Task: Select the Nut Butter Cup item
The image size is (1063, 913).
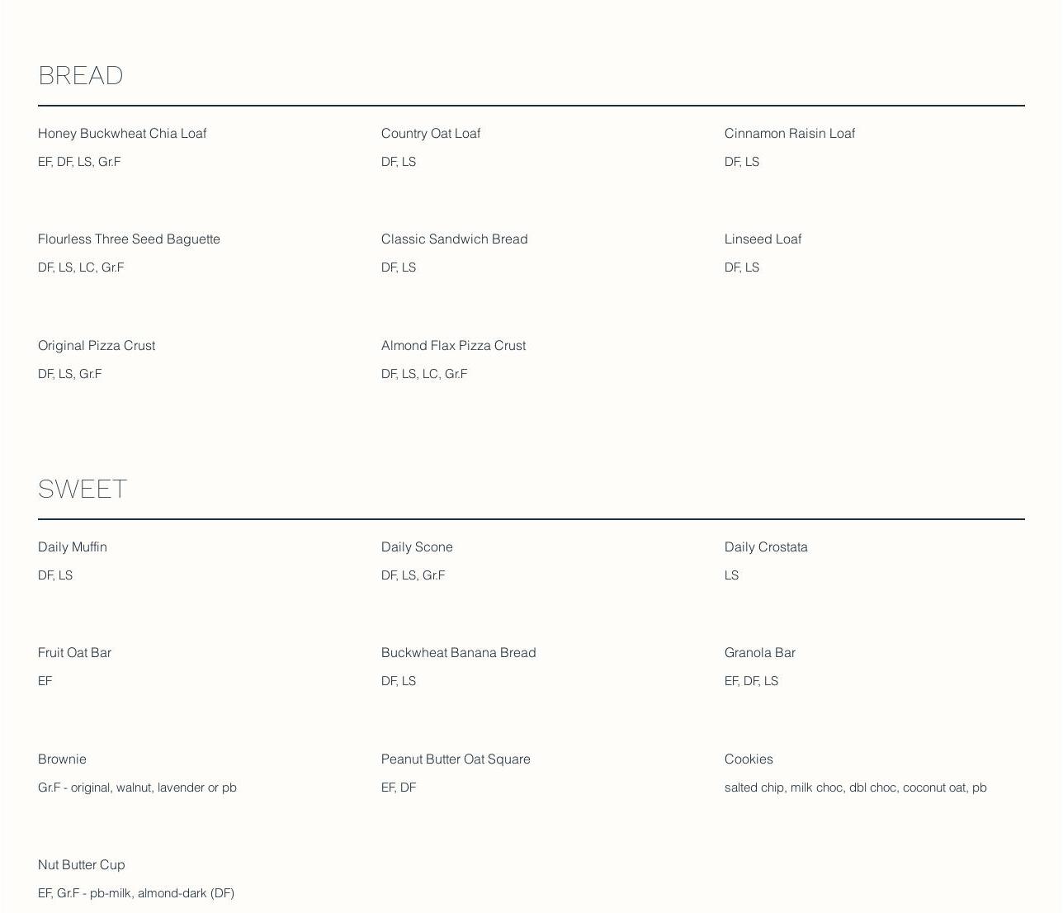Action: [82, 865]
